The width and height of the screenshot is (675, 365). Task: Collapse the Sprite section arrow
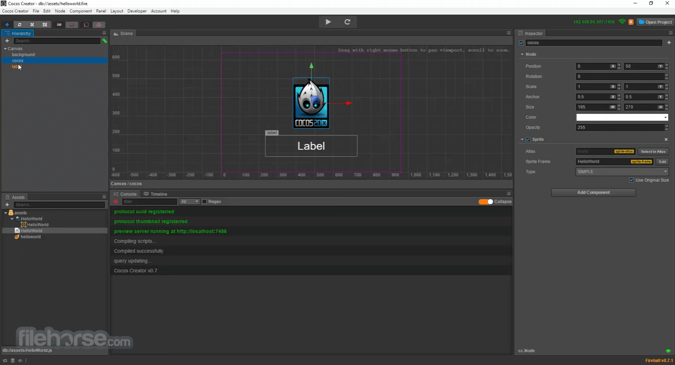(x=522, y=139)
